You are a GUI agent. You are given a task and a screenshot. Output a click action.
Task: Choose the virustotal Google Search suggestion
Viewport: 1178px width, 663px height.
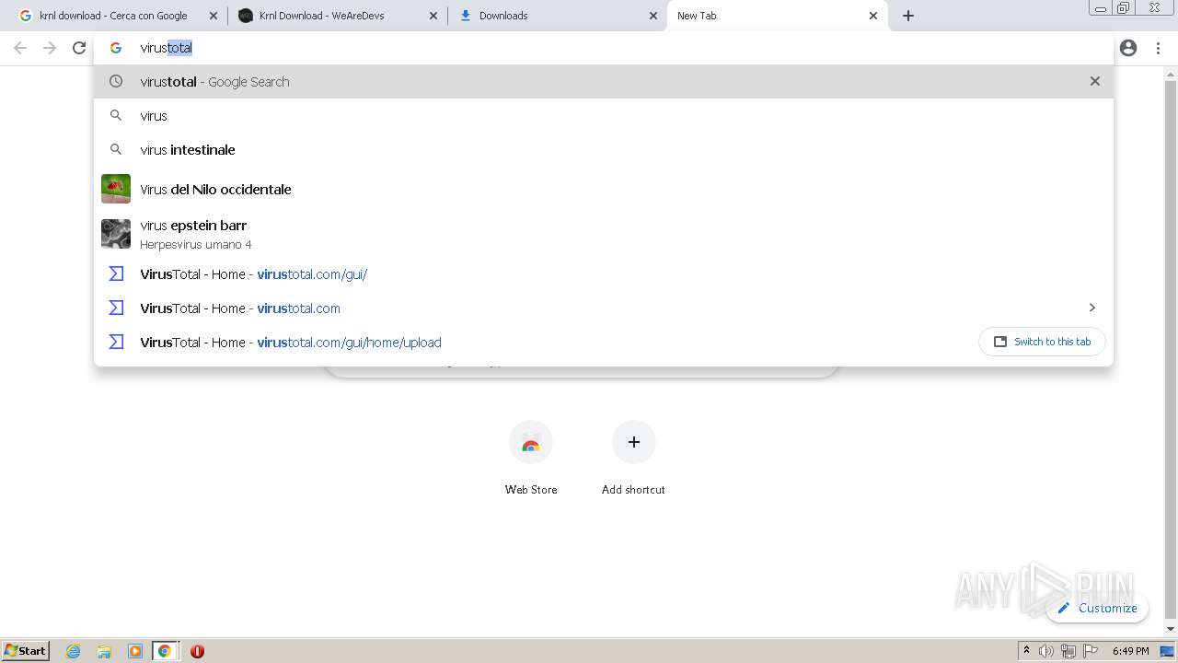(604, 81)
